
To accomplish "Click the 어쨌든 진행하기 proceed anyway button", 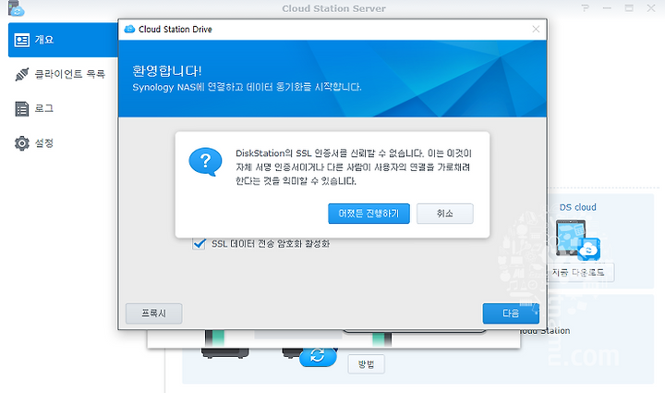I will (x=369, y=214).
